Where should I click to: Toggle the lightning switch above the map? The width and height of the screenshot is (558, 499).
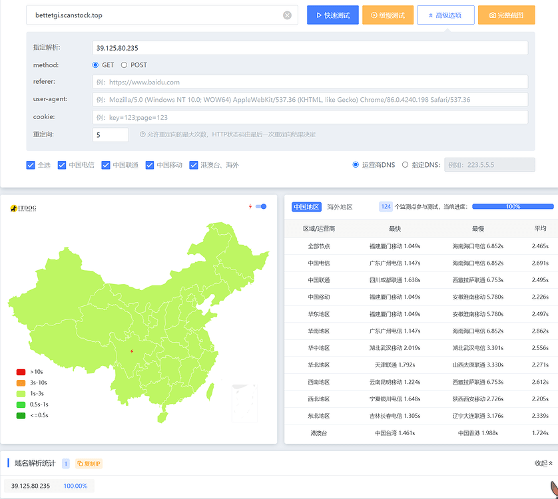tap(260, 207)
